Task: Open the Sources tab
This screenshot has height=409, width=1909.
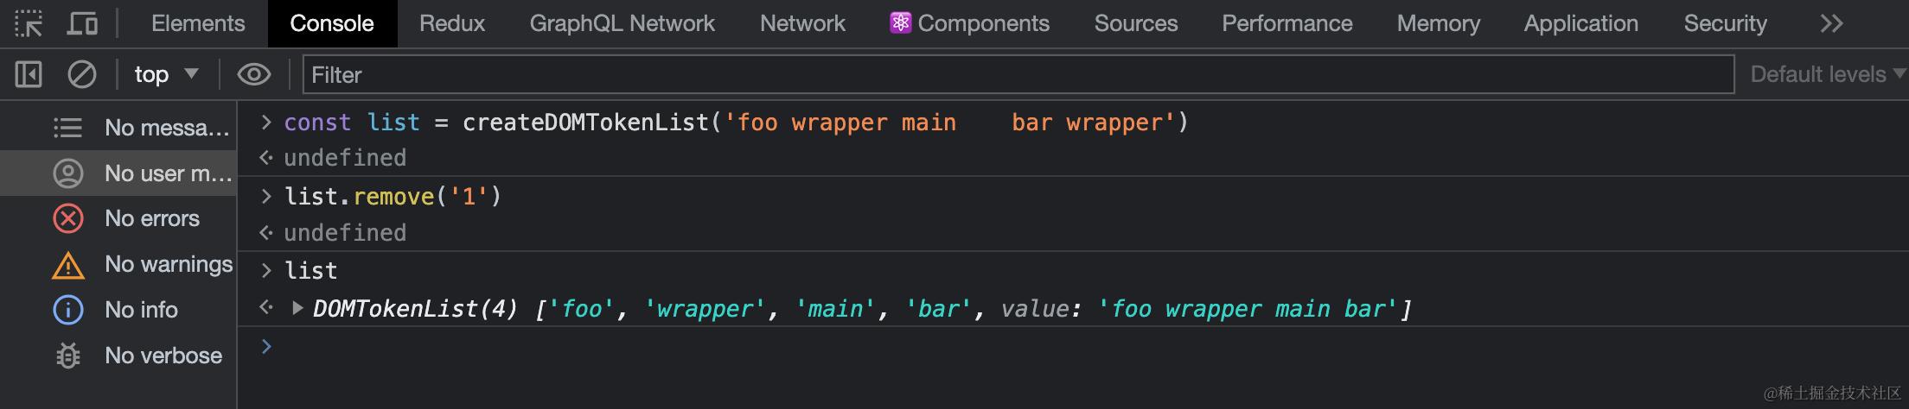Action: click(x=1135, y=23)
